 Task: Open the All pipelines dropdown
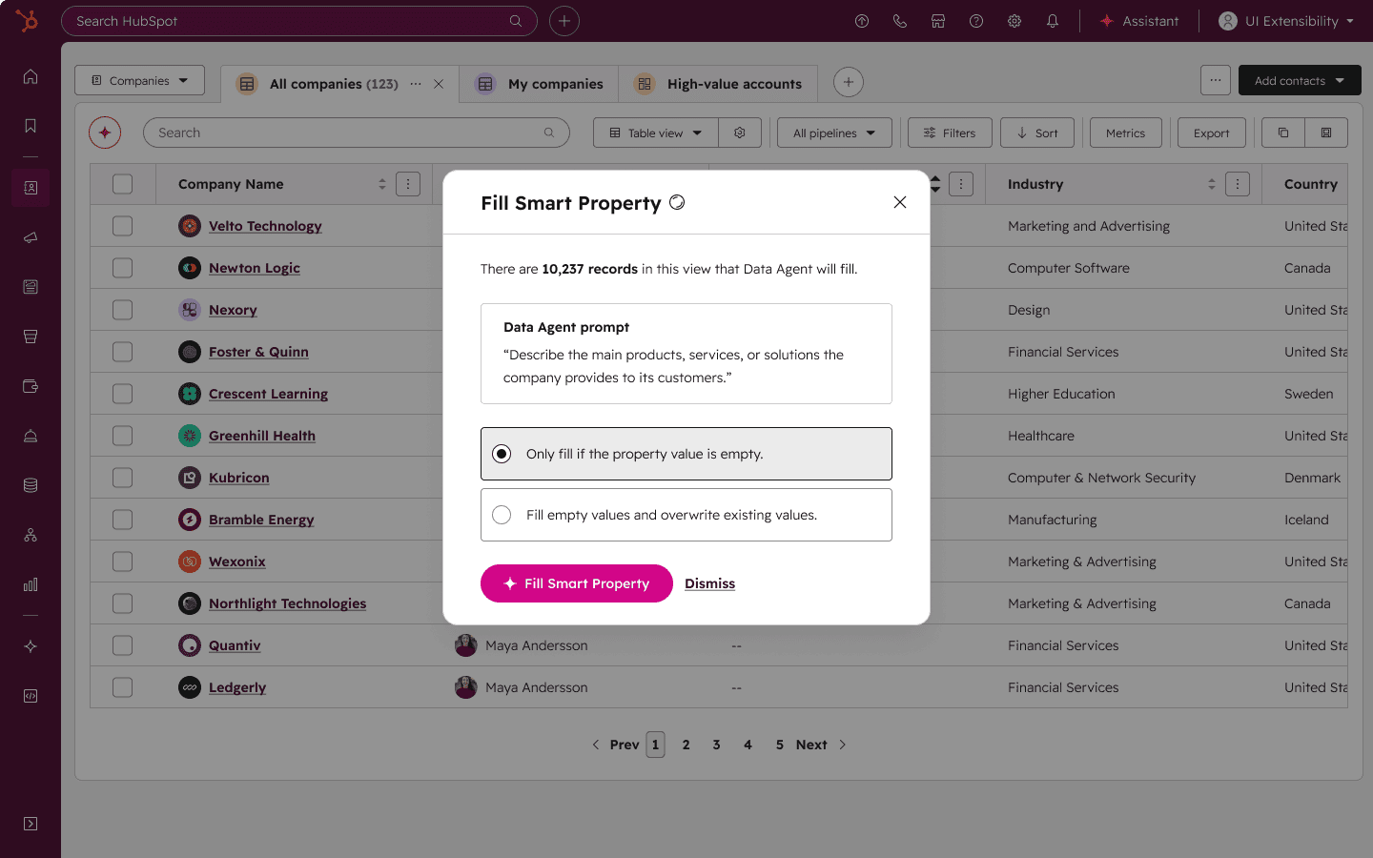click(x=833, y=133)
